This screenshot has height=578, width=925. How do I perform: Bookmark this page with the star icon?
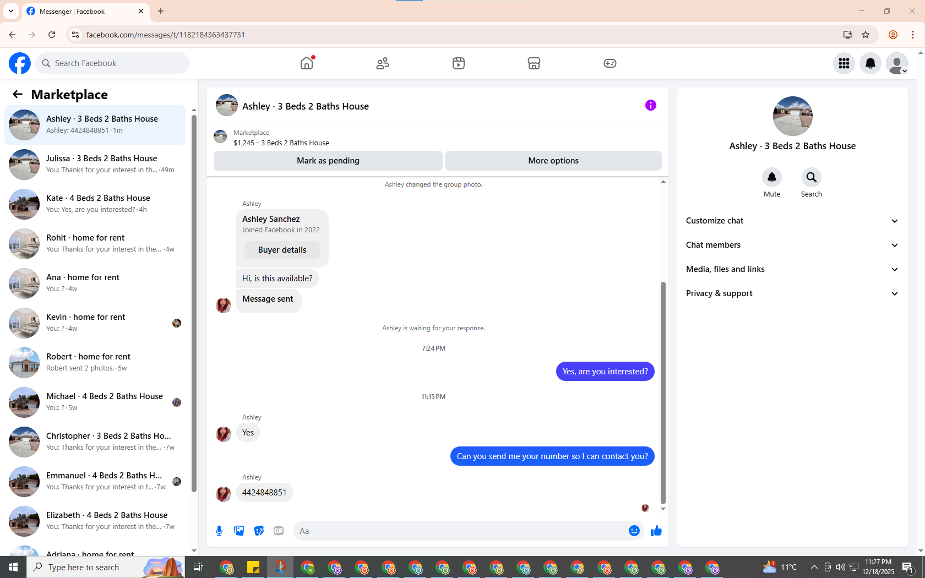[x=866, y=35]
